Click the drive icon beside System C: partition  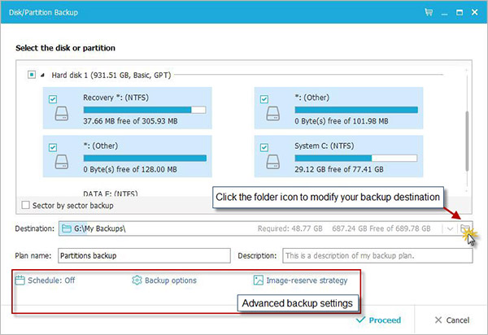point(273,162)
